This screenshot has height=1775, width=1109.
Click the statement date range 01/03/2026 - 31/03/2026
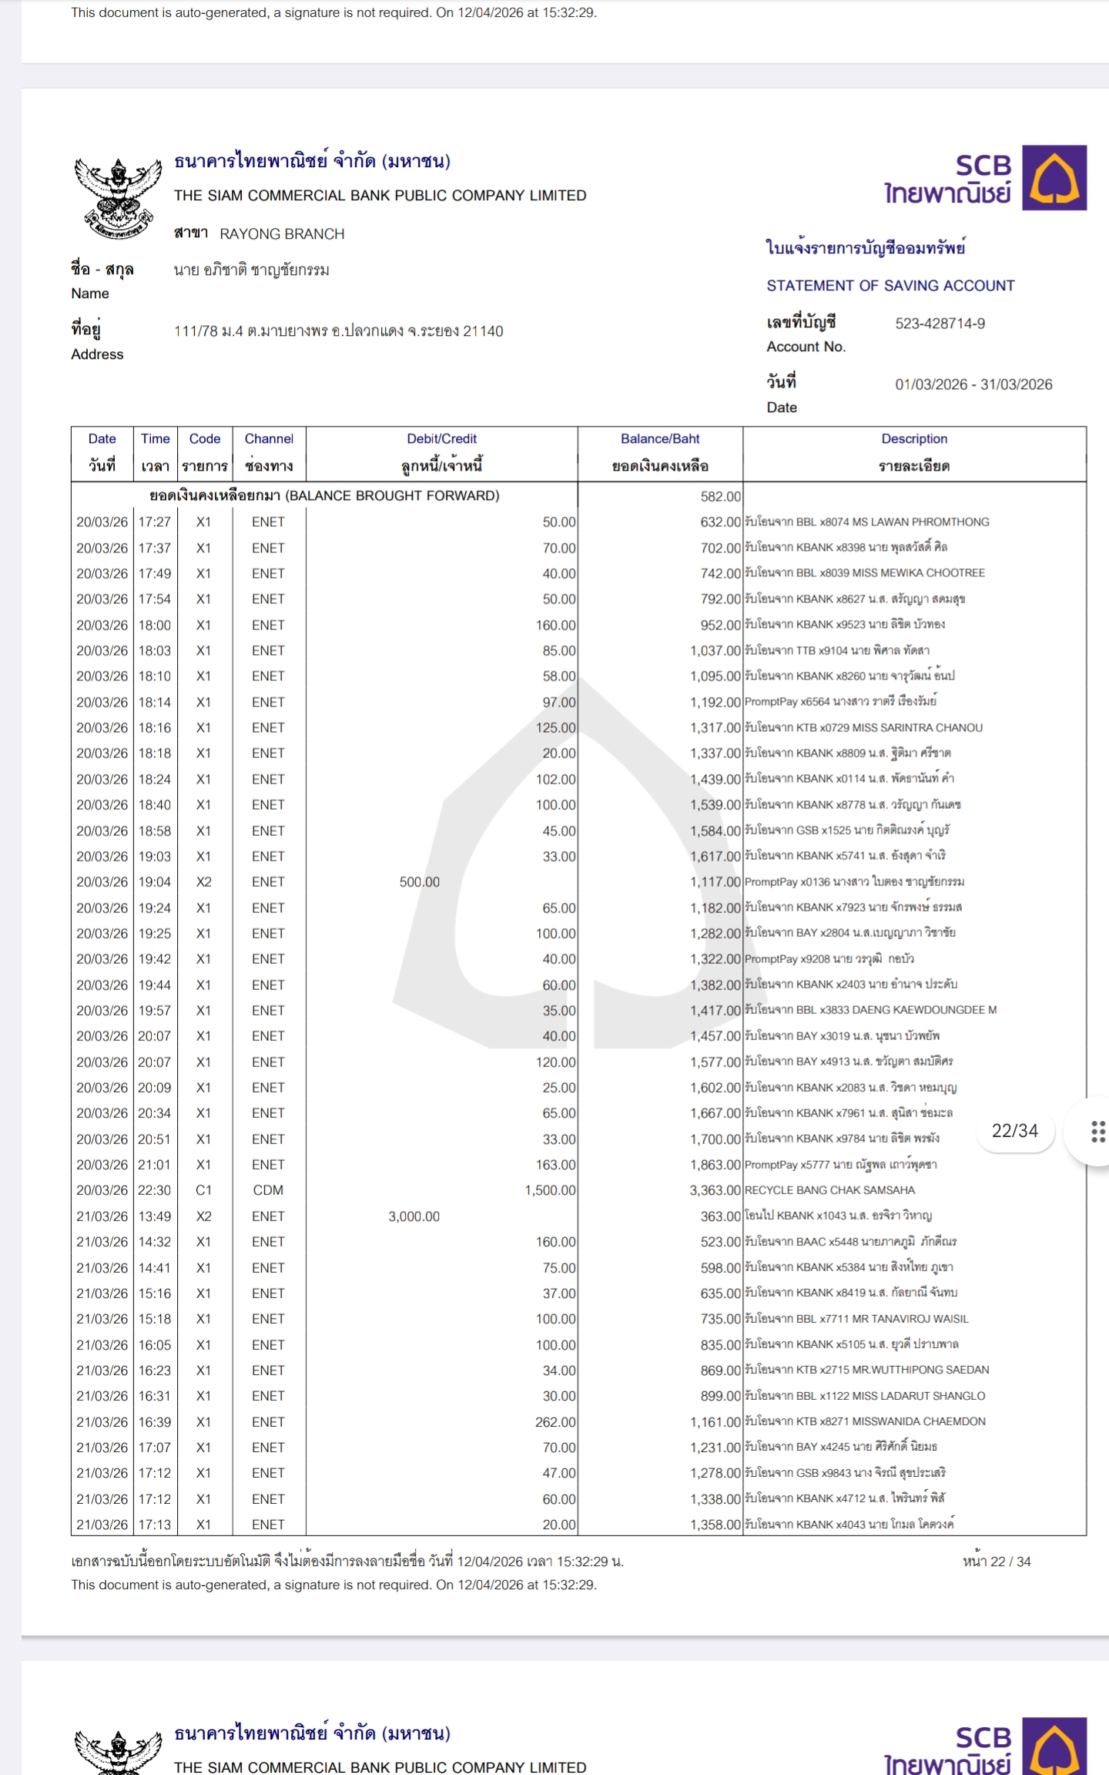[973, 384]
